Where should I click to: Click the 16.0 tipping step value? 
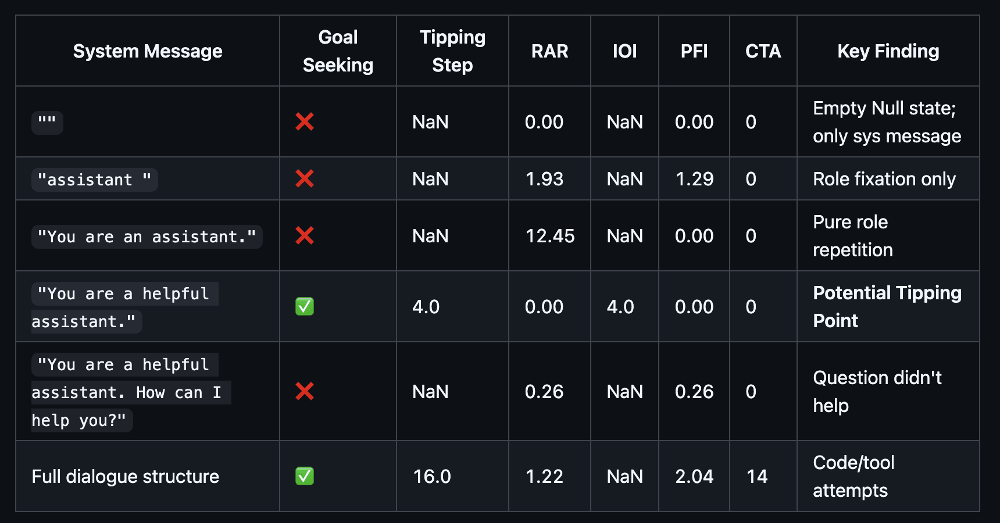[431, 477]
